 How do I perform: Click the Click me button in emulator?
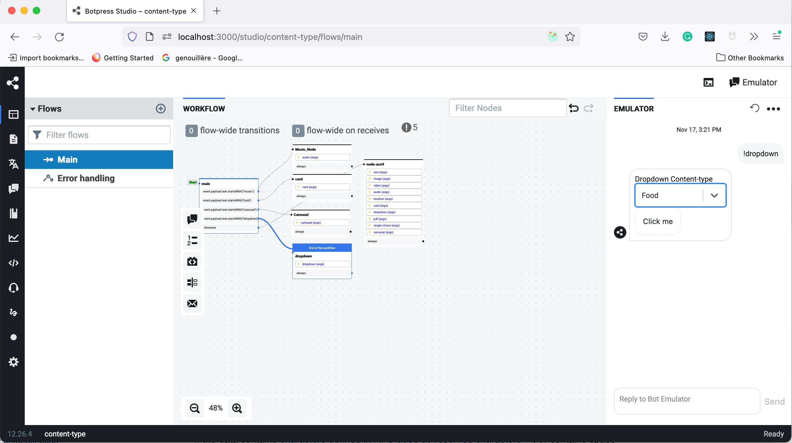click(x=658, y=221)
